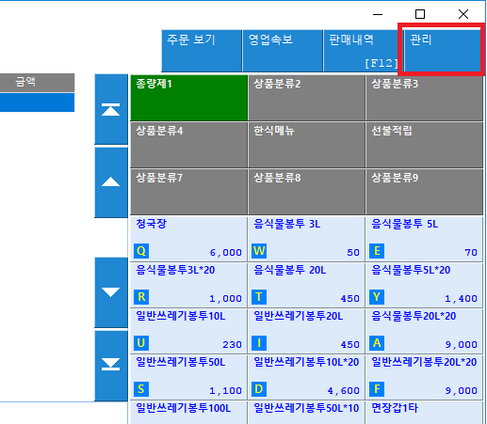Go up one page with up arrow
Viewport: 487px width, 424px height.
[111, 182]
